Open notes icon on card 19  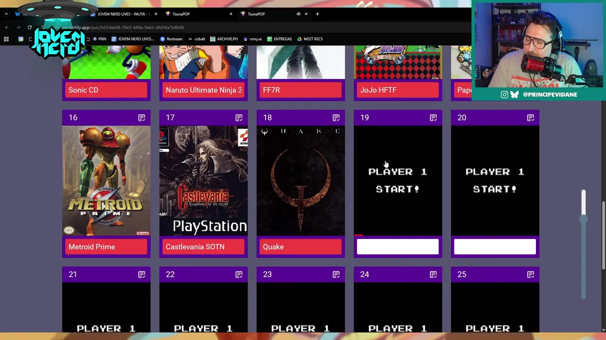(x=433, y=118)
